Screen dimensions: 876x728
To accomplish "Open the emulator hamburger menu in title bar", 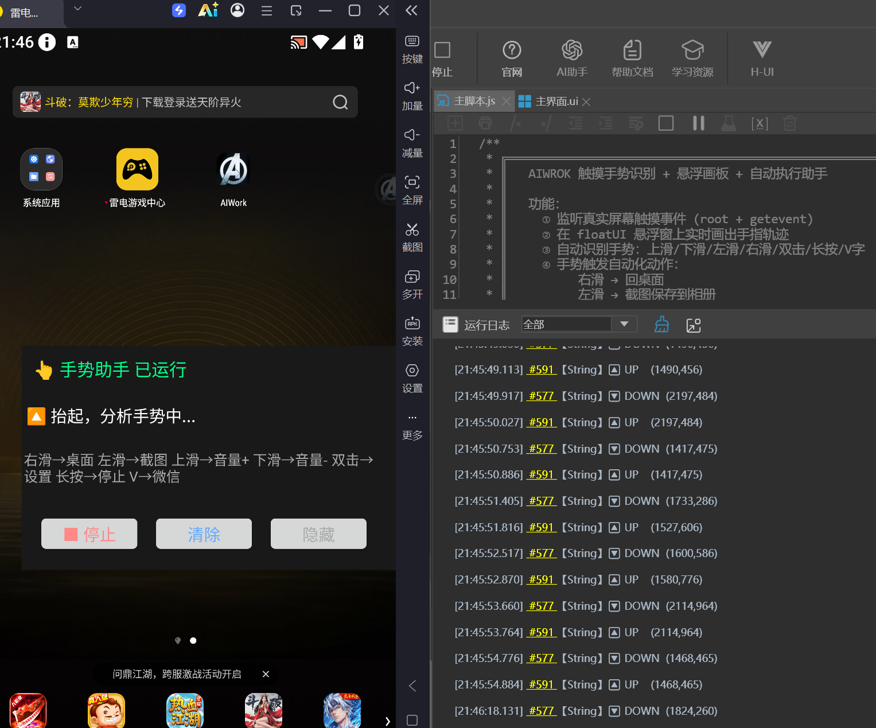I will click(267, 10).
